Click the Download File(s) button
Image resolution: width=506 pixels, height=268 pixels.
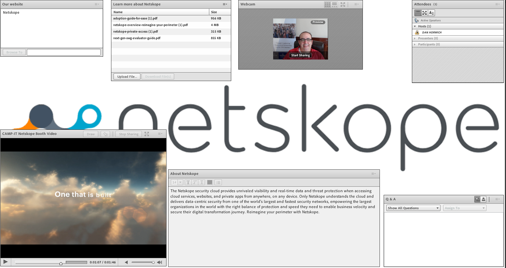click(158, 77)
